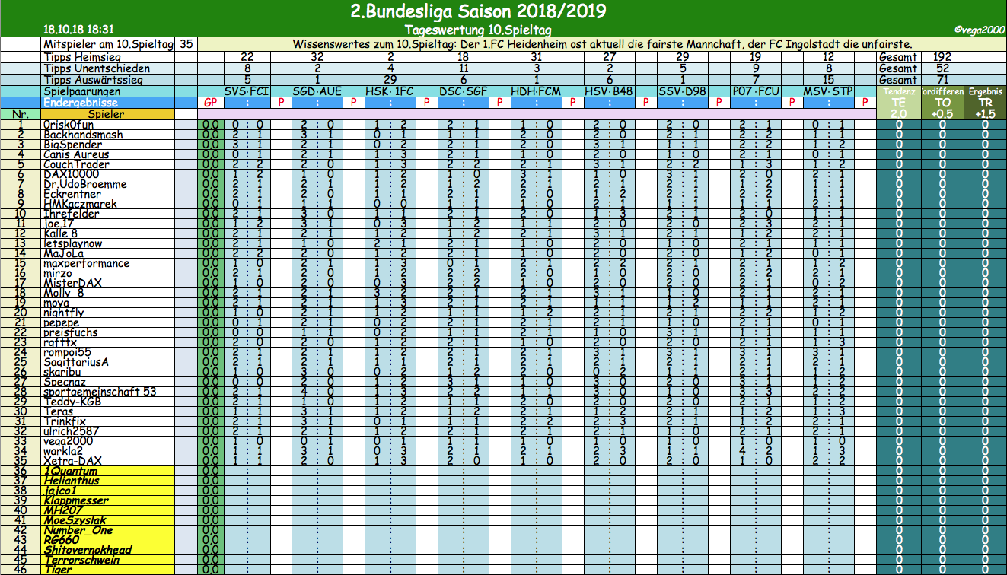The image size is (1007, 575).
Task: Click the title "2.Bundesliga Saison 2018/2019"
Action: click(478, 11)
